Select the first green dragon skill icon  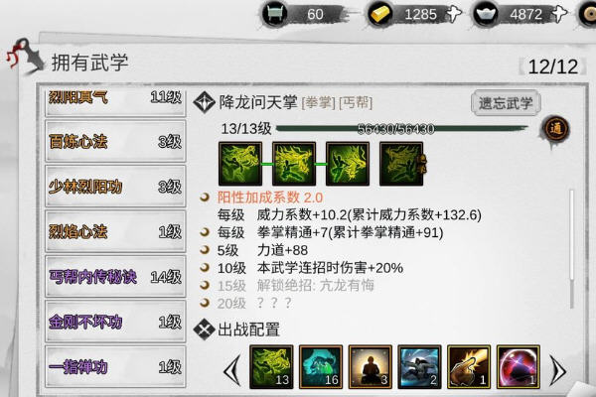[240, 164]
